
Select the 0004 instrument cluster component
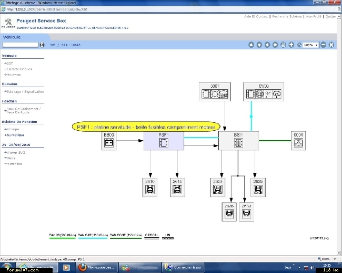[x=298, y=141]
